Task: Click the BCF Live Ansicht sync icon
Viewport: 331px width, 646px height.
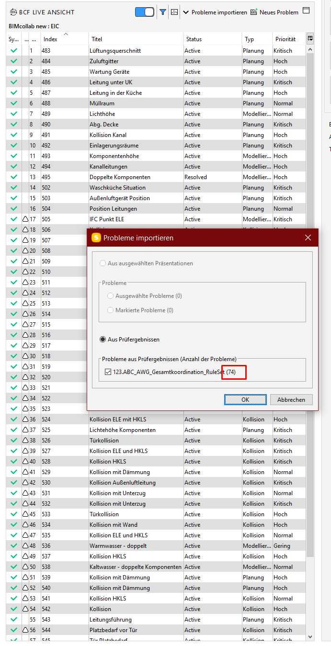Action: 13,12
